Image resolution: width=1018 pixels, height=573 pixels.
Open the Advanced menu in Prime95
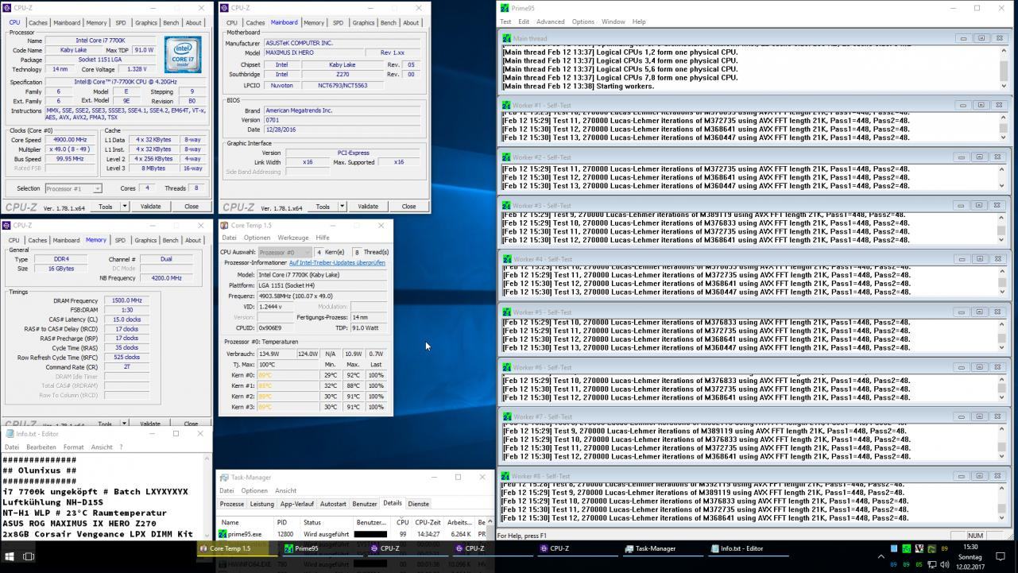click(550, 21)
